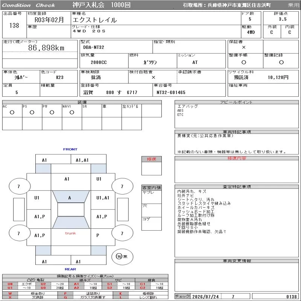
Task: Click the empty SR equipment box
Action: [x=92, y=111]
